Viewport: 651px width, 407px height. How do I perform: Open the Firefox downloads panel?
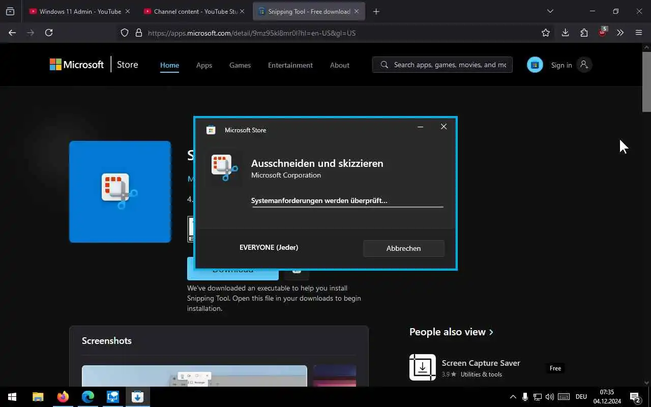565,33
